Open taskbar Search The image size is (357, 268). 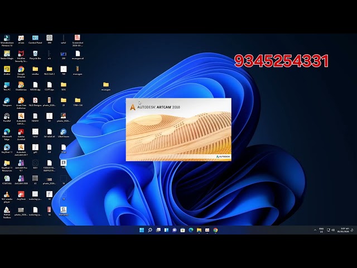point(150,230)
